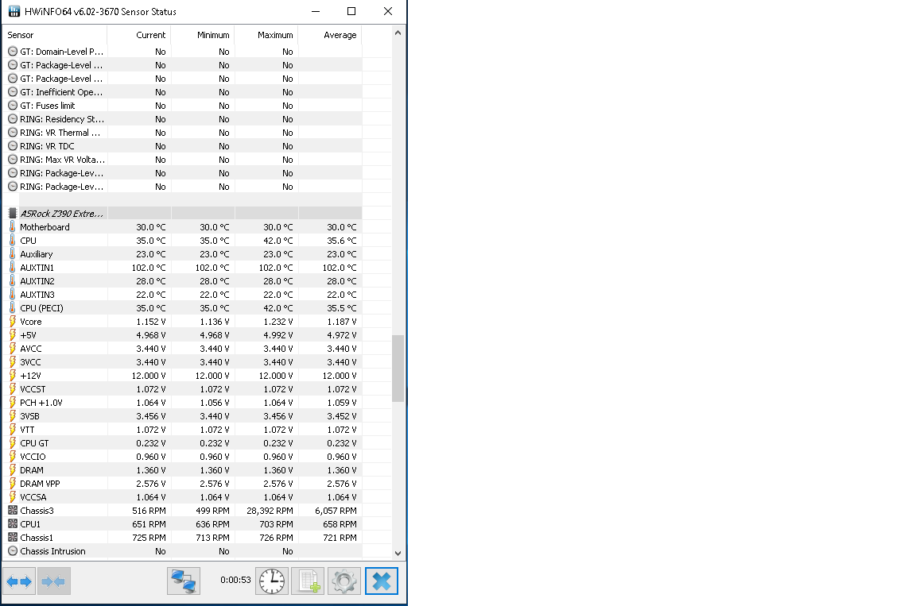Click the scrollbar up arrow
Image resolution: width=916 pixels, height=606 pixels.
coord(398,33)
